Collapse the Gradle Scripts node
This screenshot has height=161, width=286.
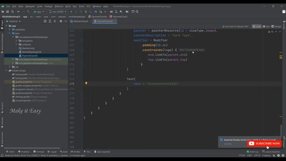(6, 71)
